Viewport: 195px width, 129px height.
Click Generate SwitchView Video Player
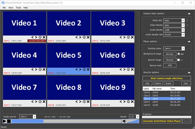point(162,121)
